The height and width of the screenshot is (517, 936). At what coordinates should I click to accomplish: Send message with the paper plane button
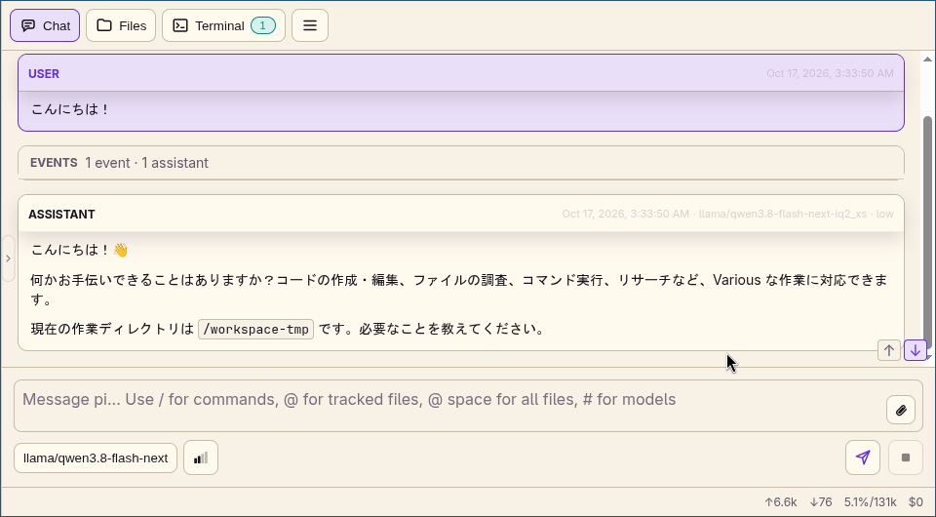(x=863, y=457)
